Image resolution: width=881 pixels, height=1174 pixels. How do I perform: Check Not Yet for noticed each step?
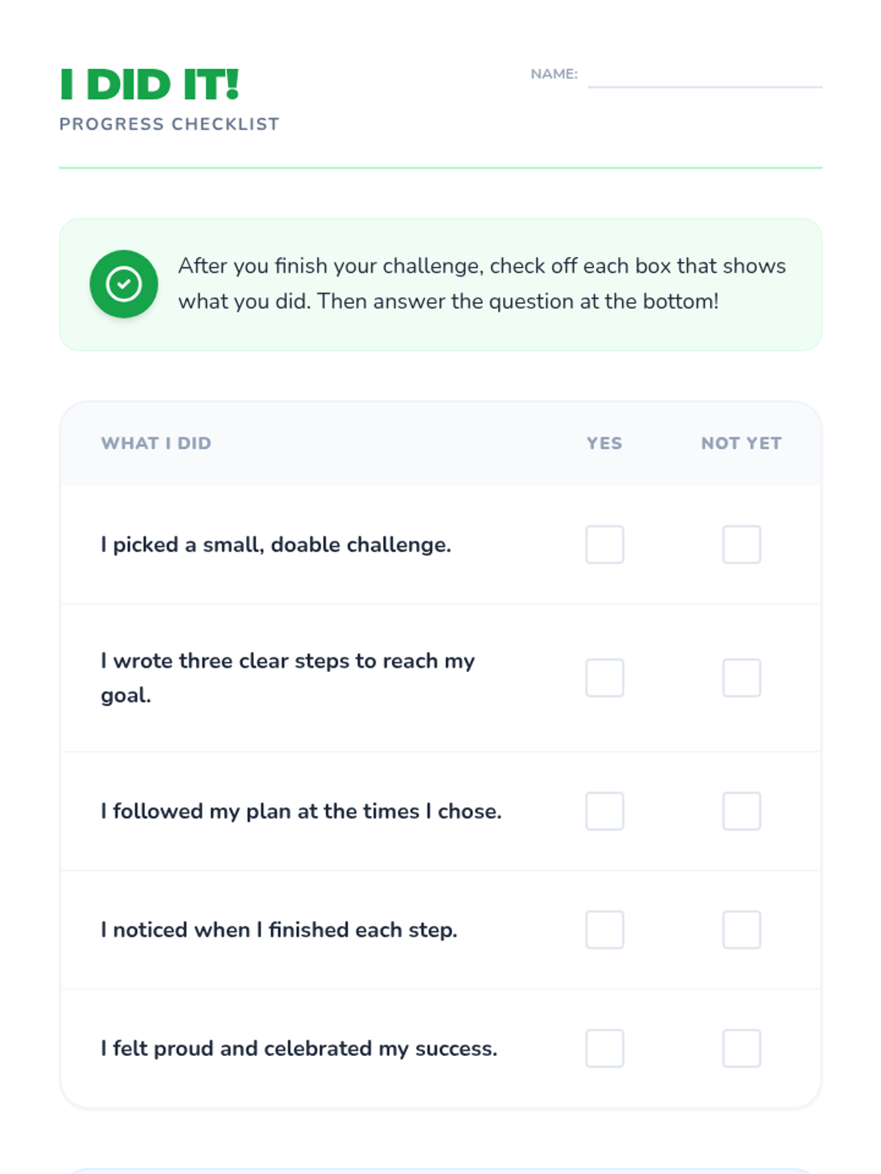pyautogui.click(x=741, y=930)
